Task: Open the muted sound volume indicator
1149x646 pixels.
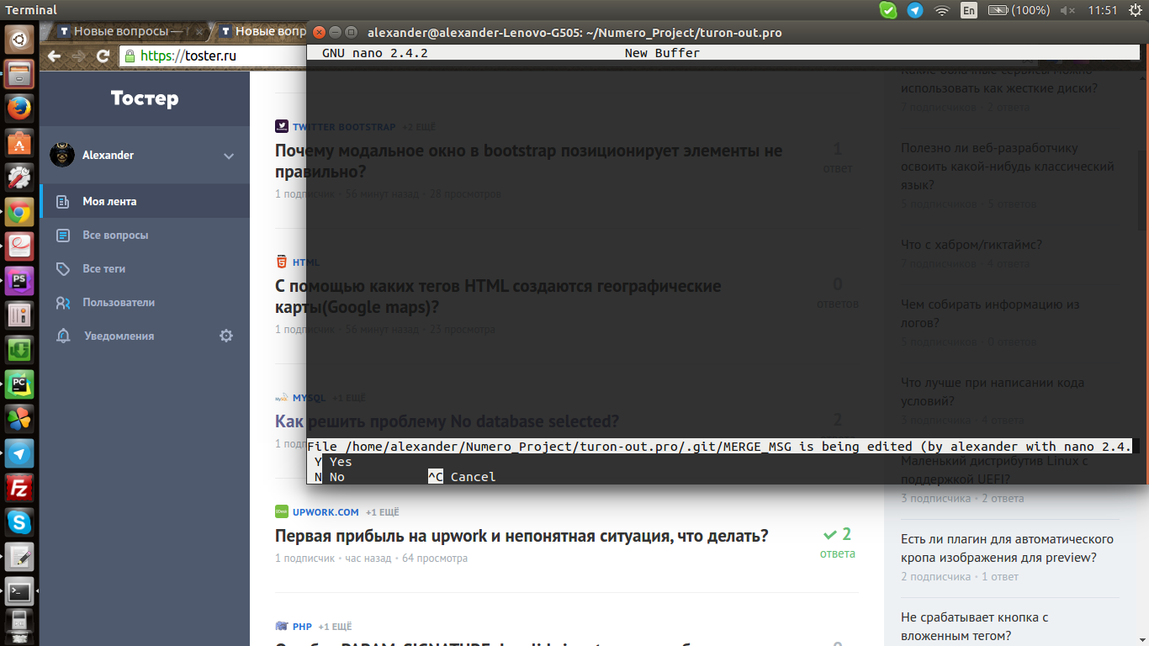Action: click(1067, 10)
